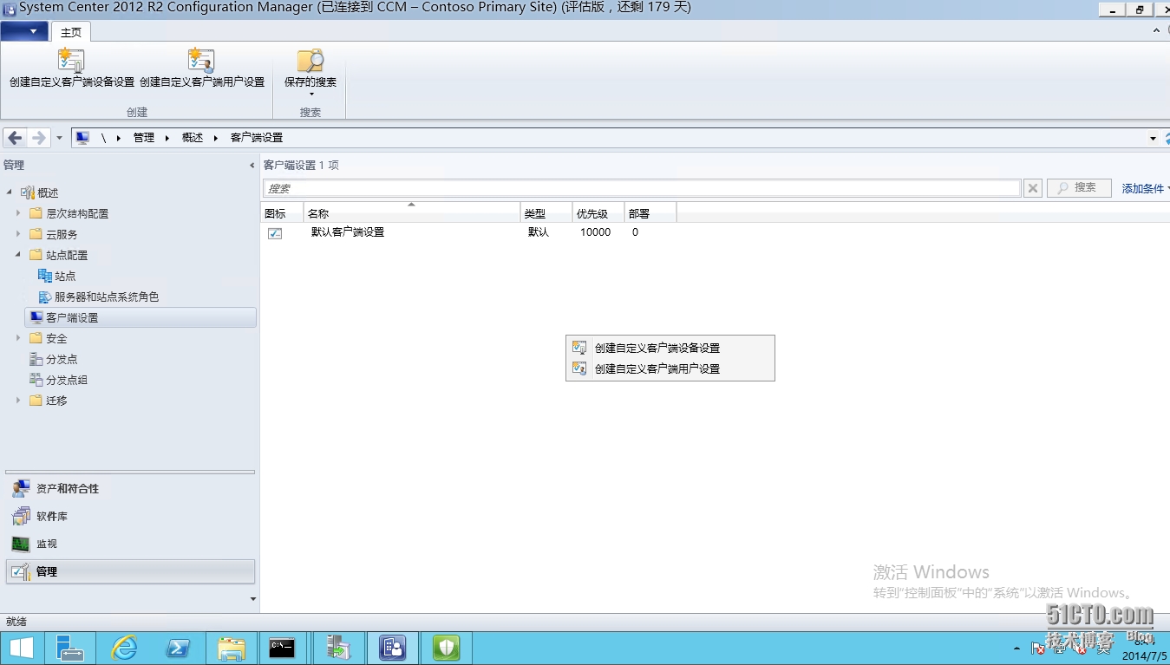Open File Explorer from the taskbar
This screenshot has width=1170, height=665.
tap(232, 648)
